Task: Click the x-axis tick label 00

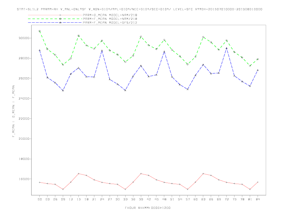Action: click(x=40, y=199)
